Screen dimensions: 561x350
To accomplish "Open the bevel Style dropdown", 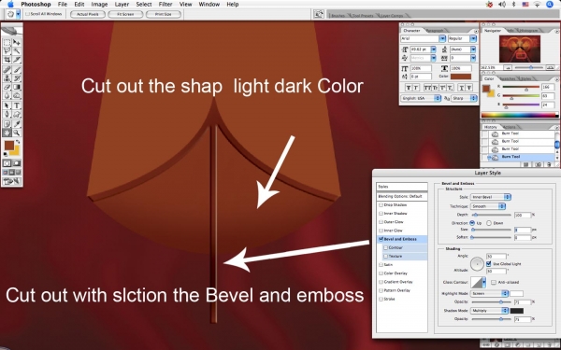I will click(x=491, y=197).
